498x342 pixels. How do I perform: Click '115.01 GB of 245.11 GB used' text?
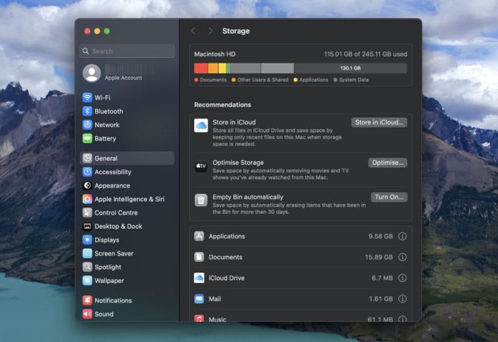[x=365, y=54]
